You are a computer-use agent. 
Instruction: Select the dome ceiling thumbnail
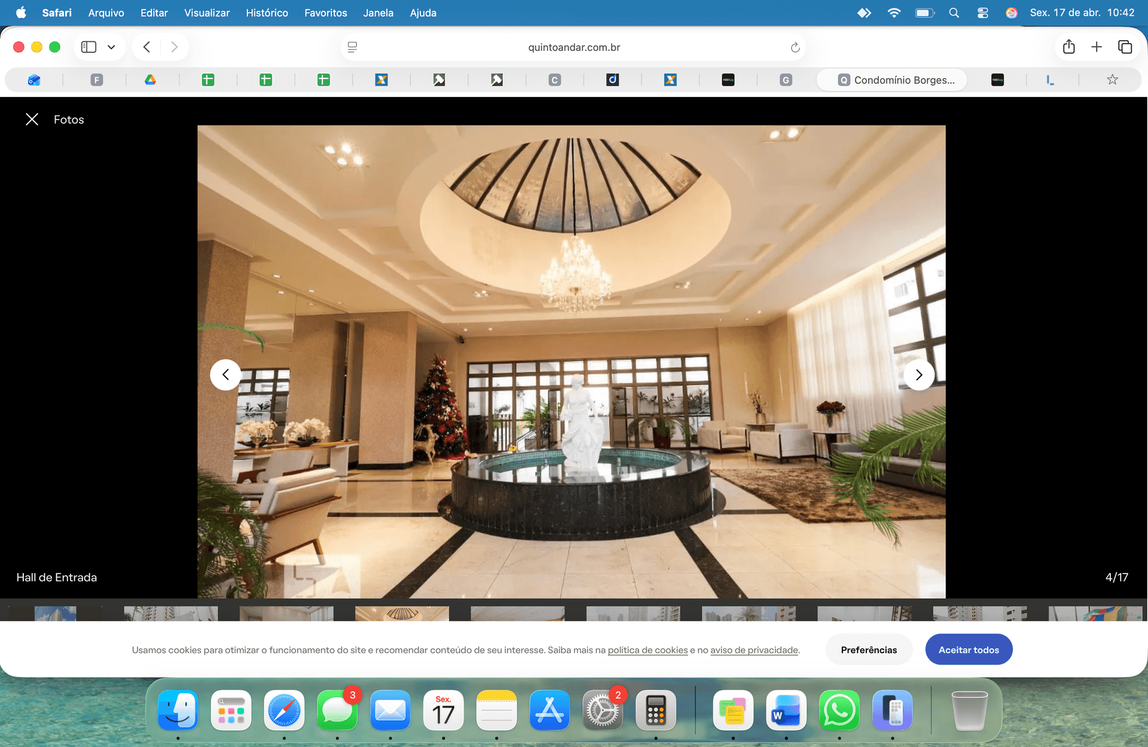pyautogui.click(x=402, y=614)
